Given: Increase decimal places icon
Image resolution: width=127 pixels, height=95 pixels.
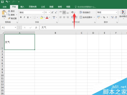Looking at the screenshot, I should click(x=112, y=17).
